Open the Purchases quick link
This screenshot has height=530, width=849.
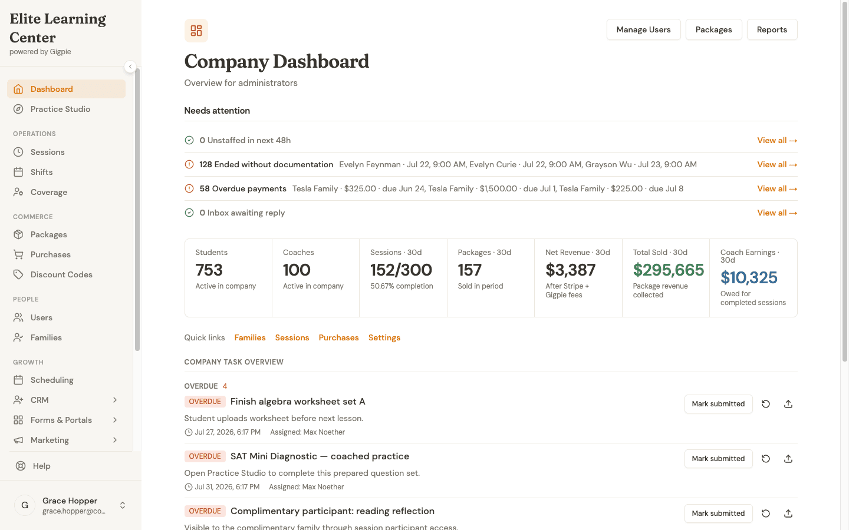pyautogui.click(x=338, y=337)
